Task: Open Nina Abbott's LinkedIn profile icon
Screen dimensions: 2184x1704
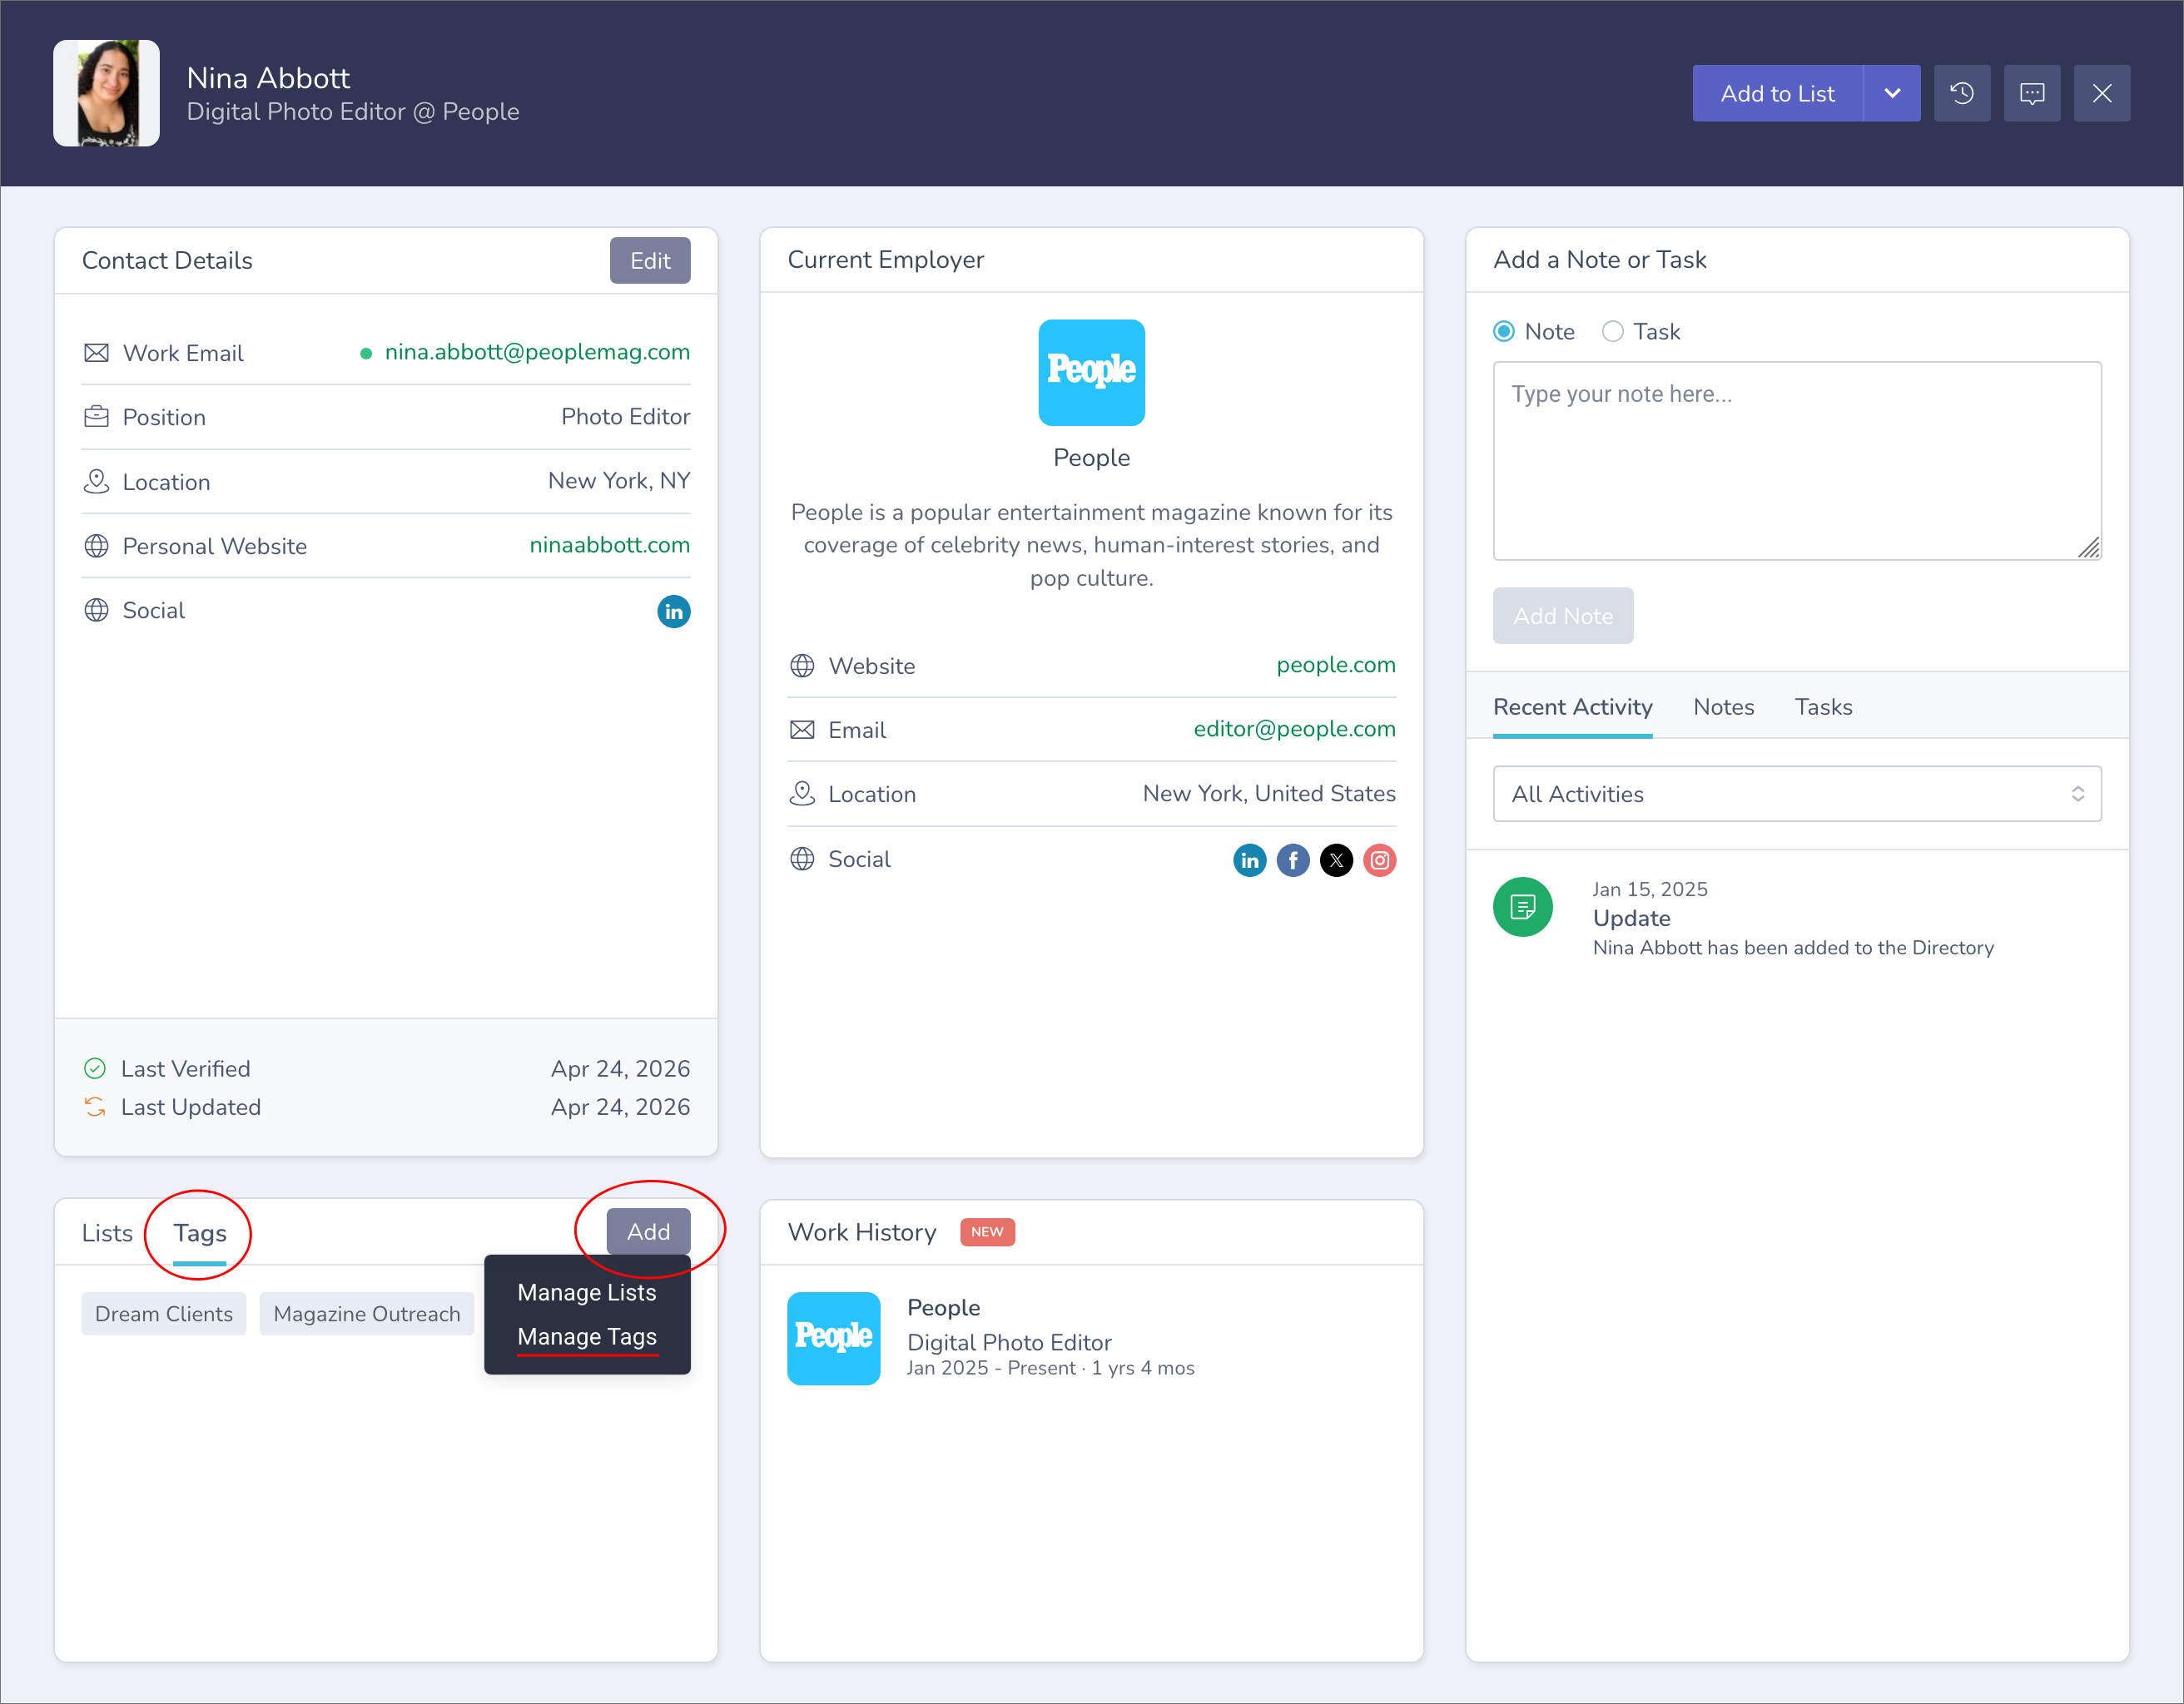Action: point(674,612)
